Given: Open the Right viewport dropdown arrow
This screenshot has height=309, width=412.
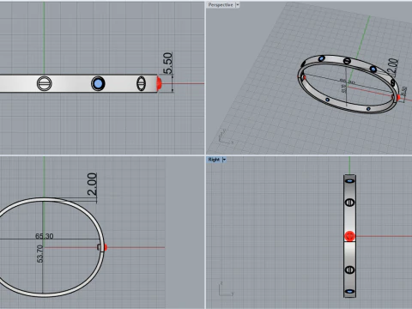Looking at the screenshot, I should 224,160.
